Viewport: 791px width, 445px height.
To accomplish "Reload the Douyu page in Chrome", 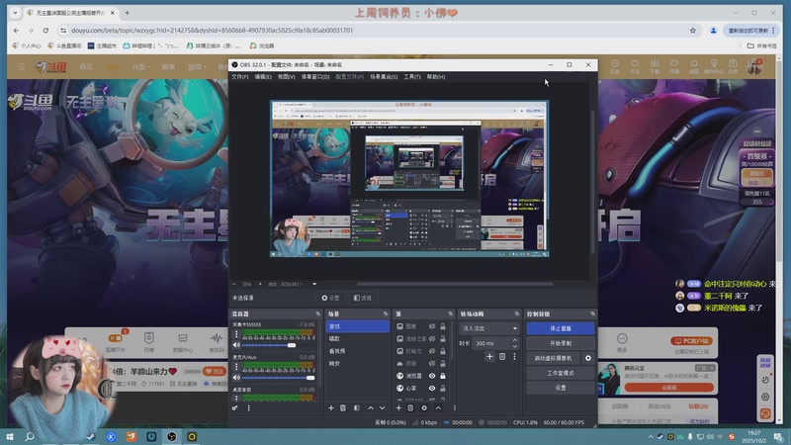I will point(45,31).
